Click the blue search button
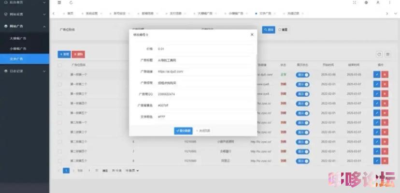Screen dimensions: 400x193 (x=269, y=30)
